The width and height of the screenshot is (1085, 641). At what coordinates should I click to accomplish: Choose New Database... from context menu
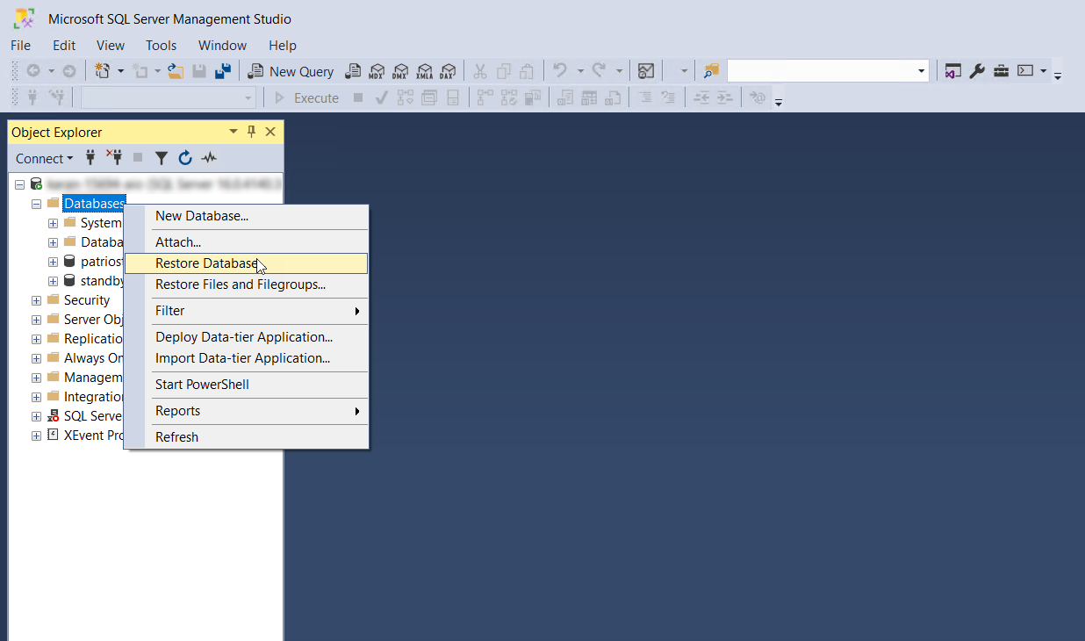pyautogui.click(x=247, y=216)
